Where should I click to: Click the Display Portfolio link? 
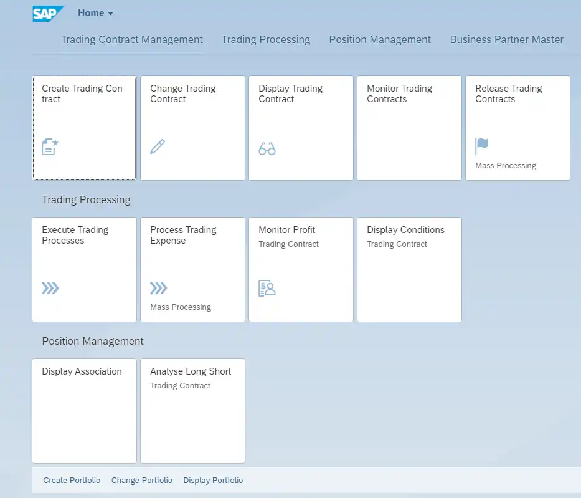tap(213, 480)
